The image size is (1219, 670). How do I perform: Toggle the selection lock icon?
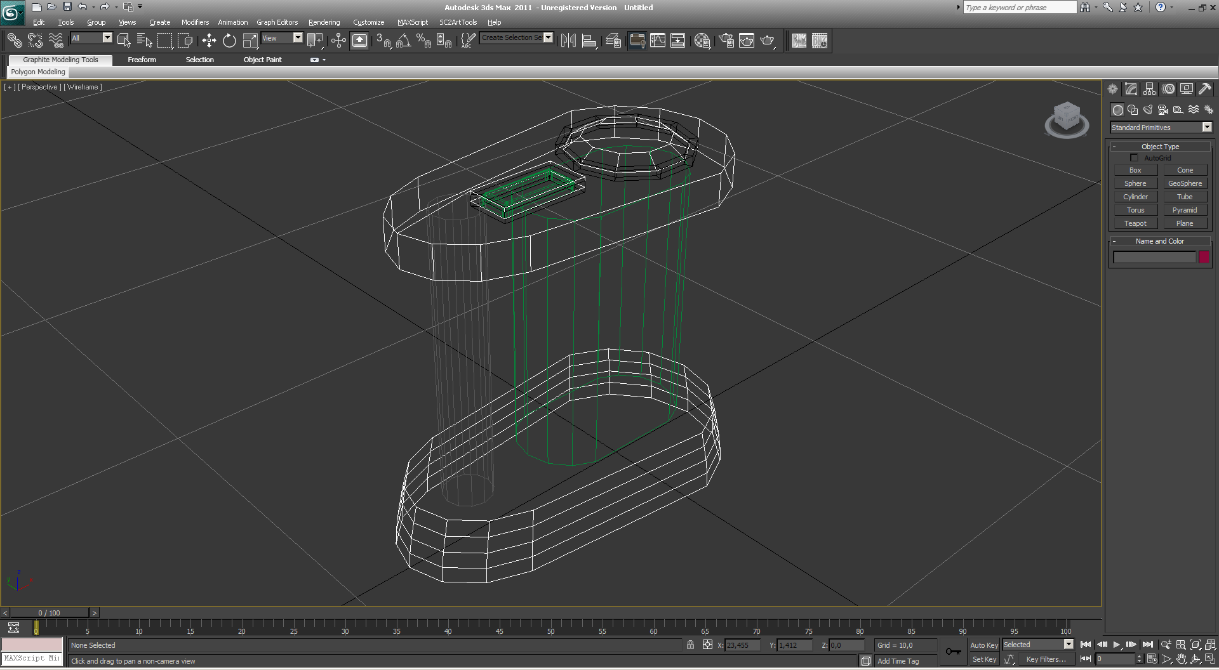tap(690, 645)
